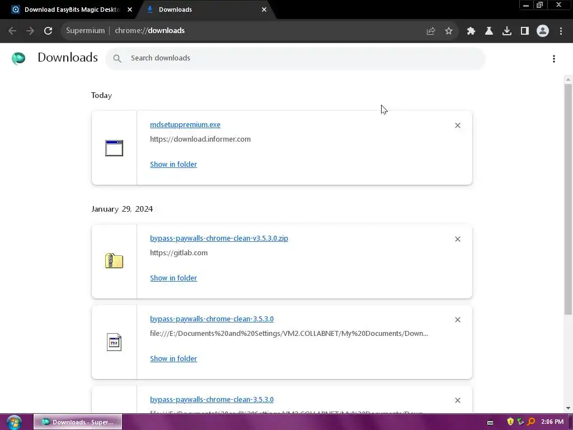Click the Today date heading
This screenshot has height=430, width=573.
tap(102, 95)
